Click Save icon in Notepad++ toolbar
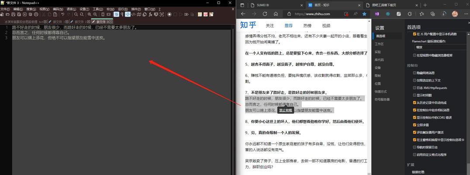 coord(13,14)
